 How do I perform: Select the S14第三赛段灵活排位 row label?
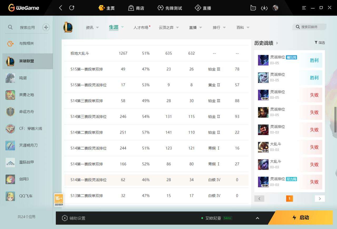point(88,116)
